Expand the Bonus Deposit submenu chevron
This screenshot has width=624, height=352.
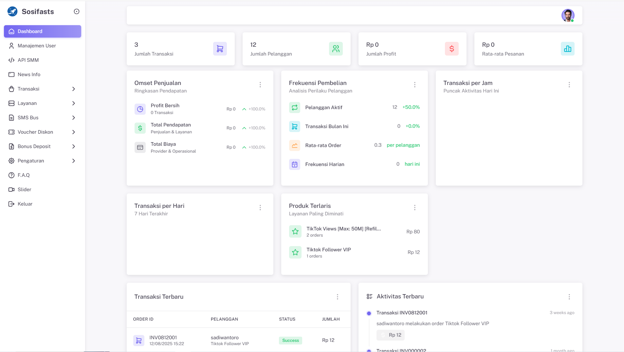coord(74,146)
